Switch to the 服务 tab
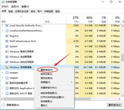The height and width of the screenshot is (110, 124). click(58, 12)
